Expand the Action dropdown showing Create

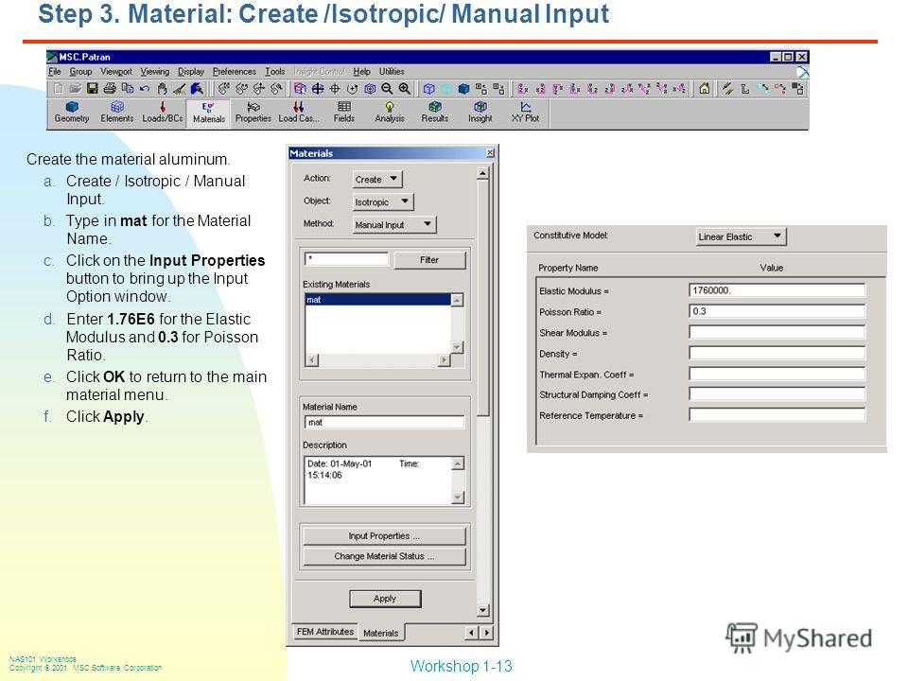tap(377, 179)
